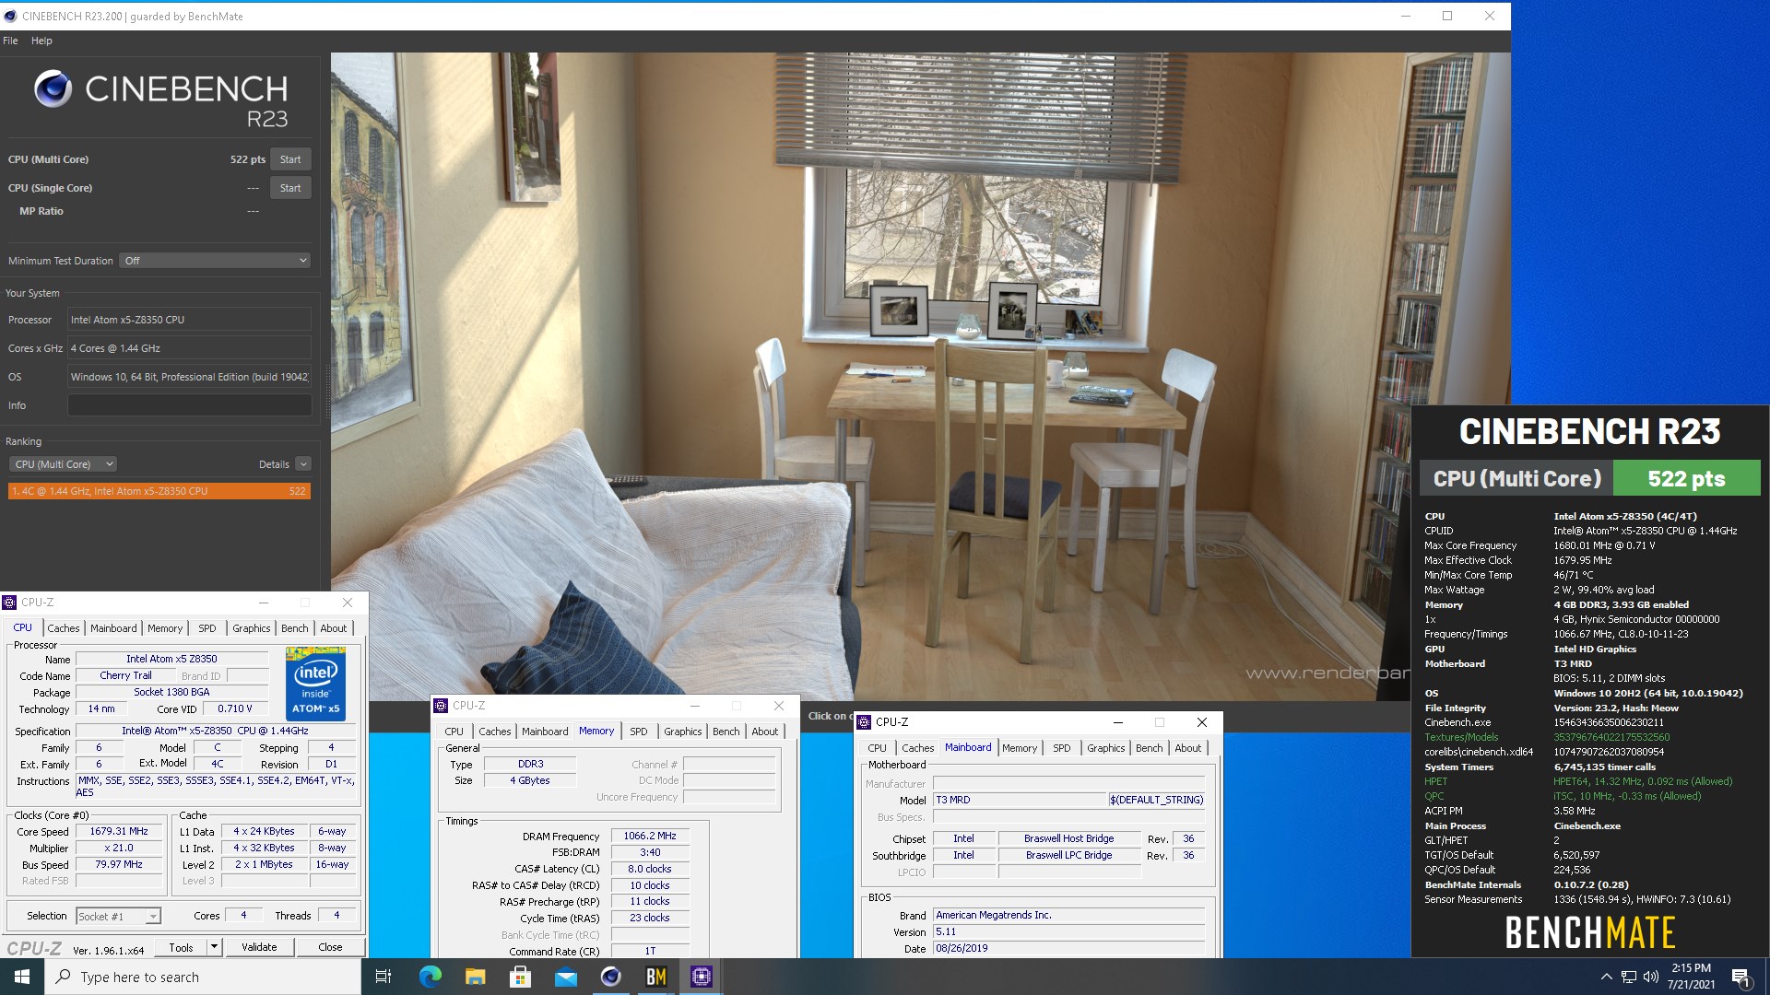This screenshot has width=1770, height=995.
Task: Open the File menu in Cinebench
Action: pos(10,41)
